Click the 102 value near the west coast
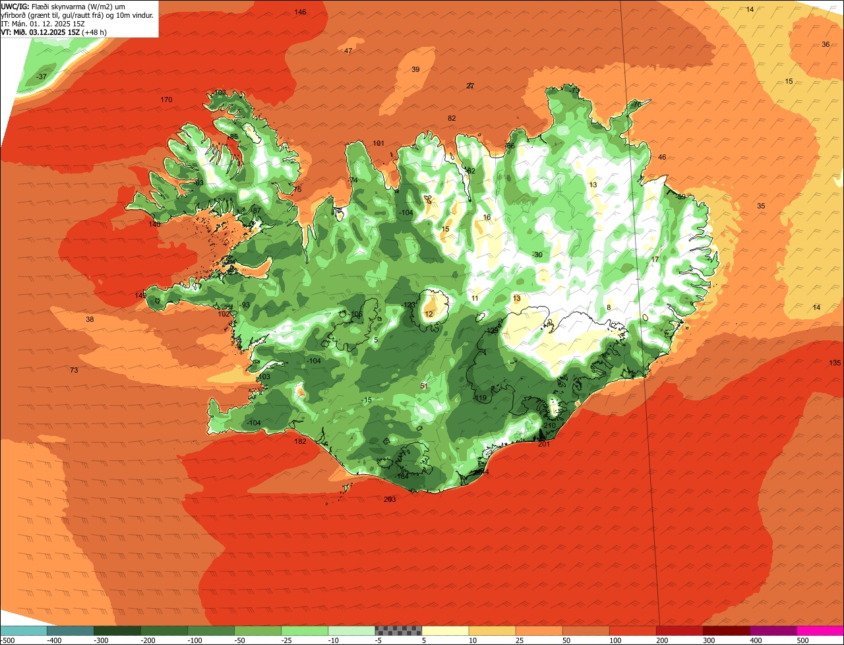 [224, 314]
